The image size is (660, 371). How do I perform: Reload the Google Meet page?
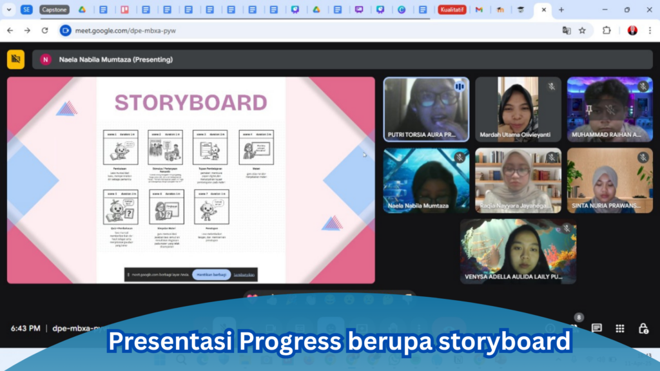click(x=44, y=30)
